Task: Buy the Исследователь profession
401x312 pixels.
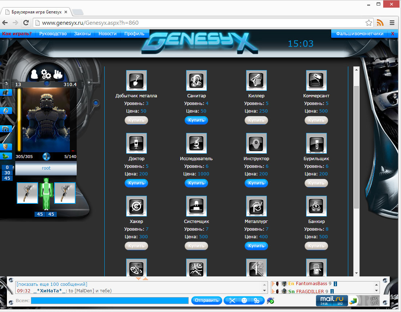Action: [196, 183]
